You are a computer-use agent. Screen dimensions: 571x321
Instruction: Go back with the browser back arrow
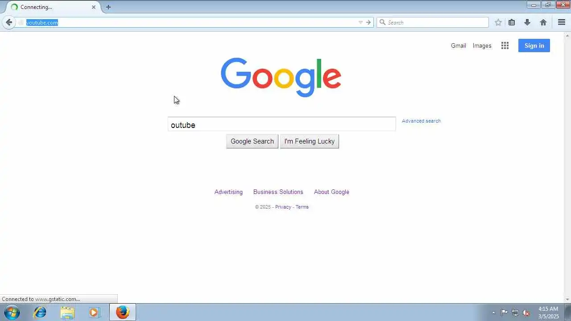coord(9,22)
